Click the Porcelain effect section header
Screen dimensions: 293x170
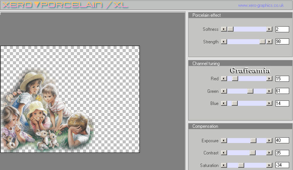tap(240, 15)
